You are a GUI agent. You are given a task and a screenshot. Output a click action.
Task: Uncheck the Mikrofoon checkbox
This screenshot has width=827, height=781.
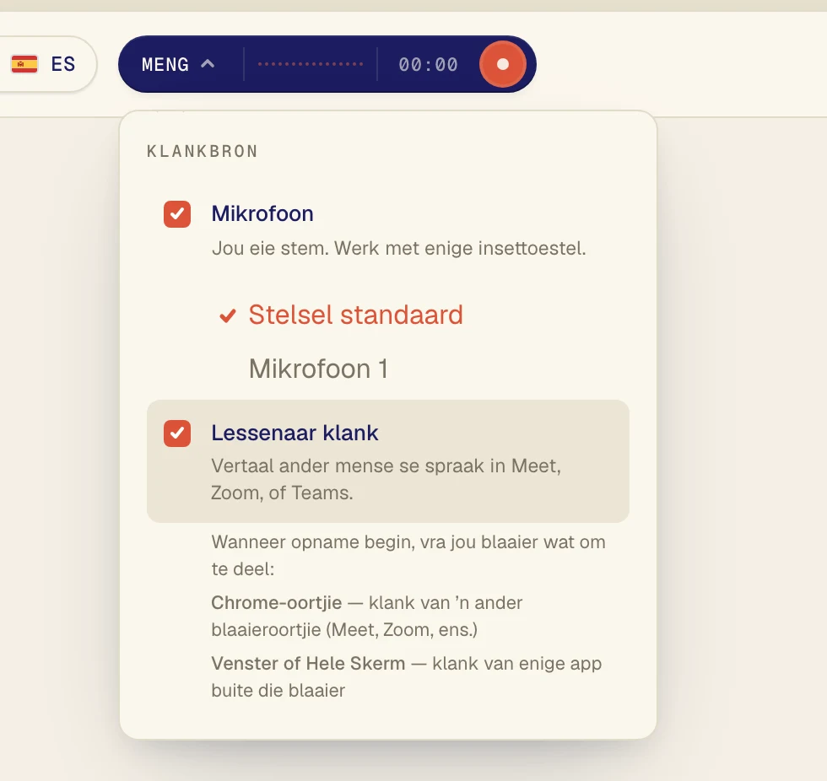[177, 214]
